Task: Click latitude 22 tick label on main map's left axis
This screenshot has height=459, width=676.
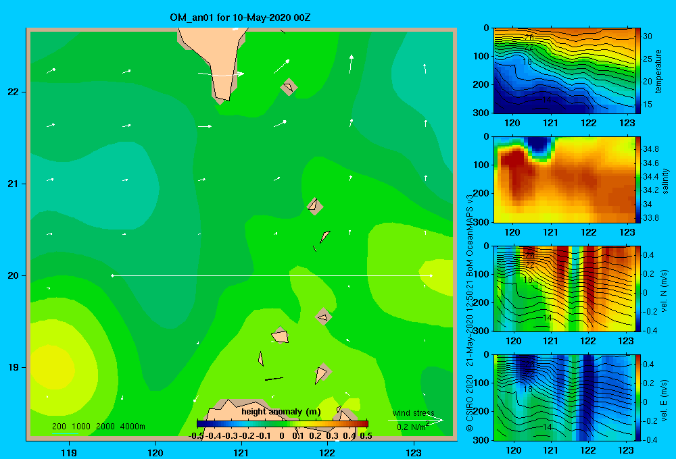Action: pyautogui.click(x=13, y=92)
